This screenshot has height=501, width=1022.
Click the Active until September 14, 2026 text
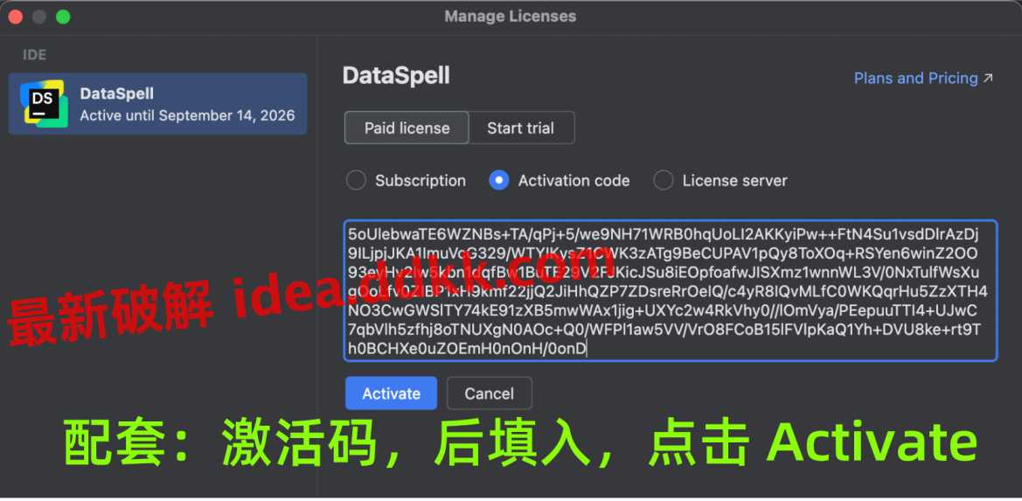188,116
